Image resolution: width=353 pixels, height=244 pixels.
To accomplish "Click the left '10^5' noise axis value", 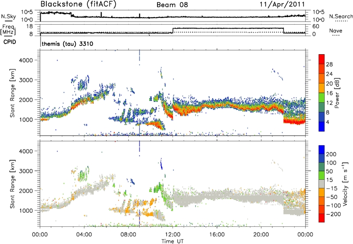I will click(27, 12).
